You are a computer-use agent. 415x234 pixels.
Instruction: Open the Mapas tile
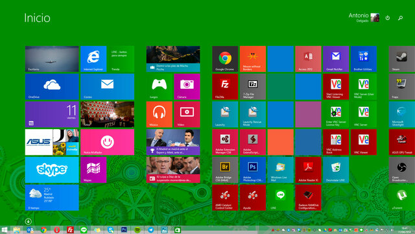click(x=93, y=170)
